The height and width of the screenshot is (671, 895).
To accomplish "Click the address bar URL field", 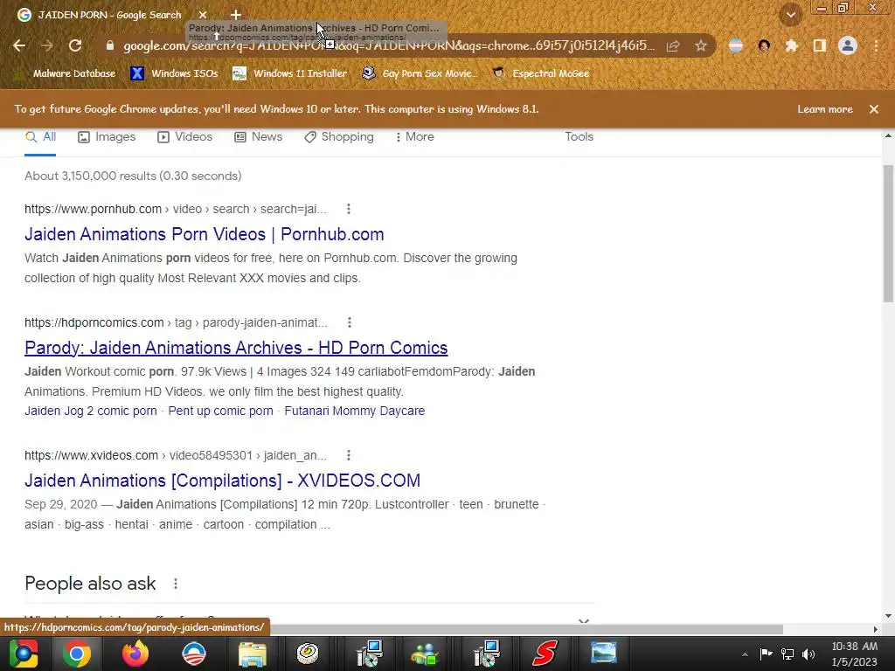I will click(388, 45).
